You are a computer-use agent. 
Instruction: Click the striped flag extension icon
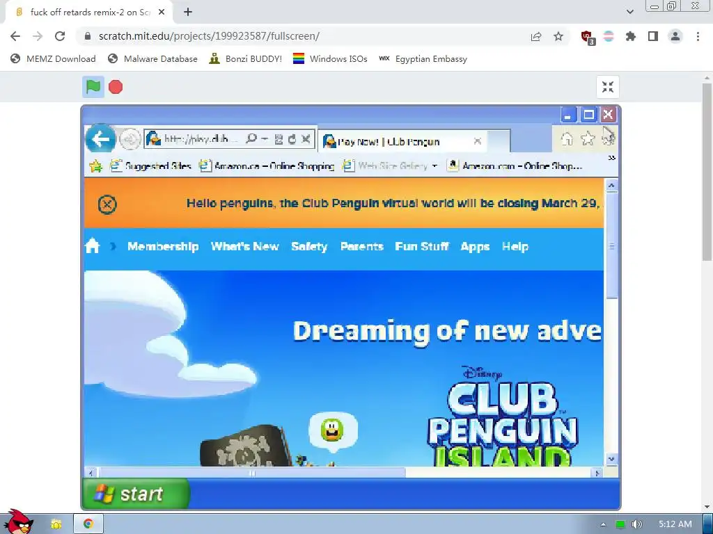click(609, 36)
